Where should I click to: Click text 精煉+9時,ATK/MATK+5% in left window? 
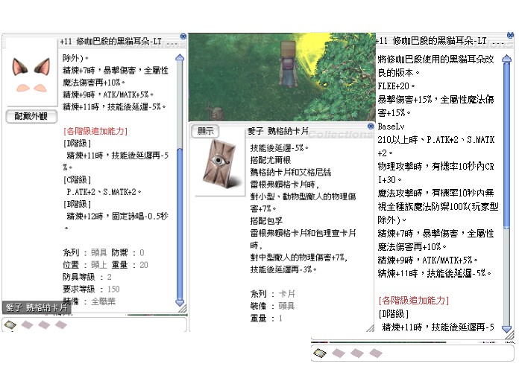pyautogui.click(x=108, y=95)
